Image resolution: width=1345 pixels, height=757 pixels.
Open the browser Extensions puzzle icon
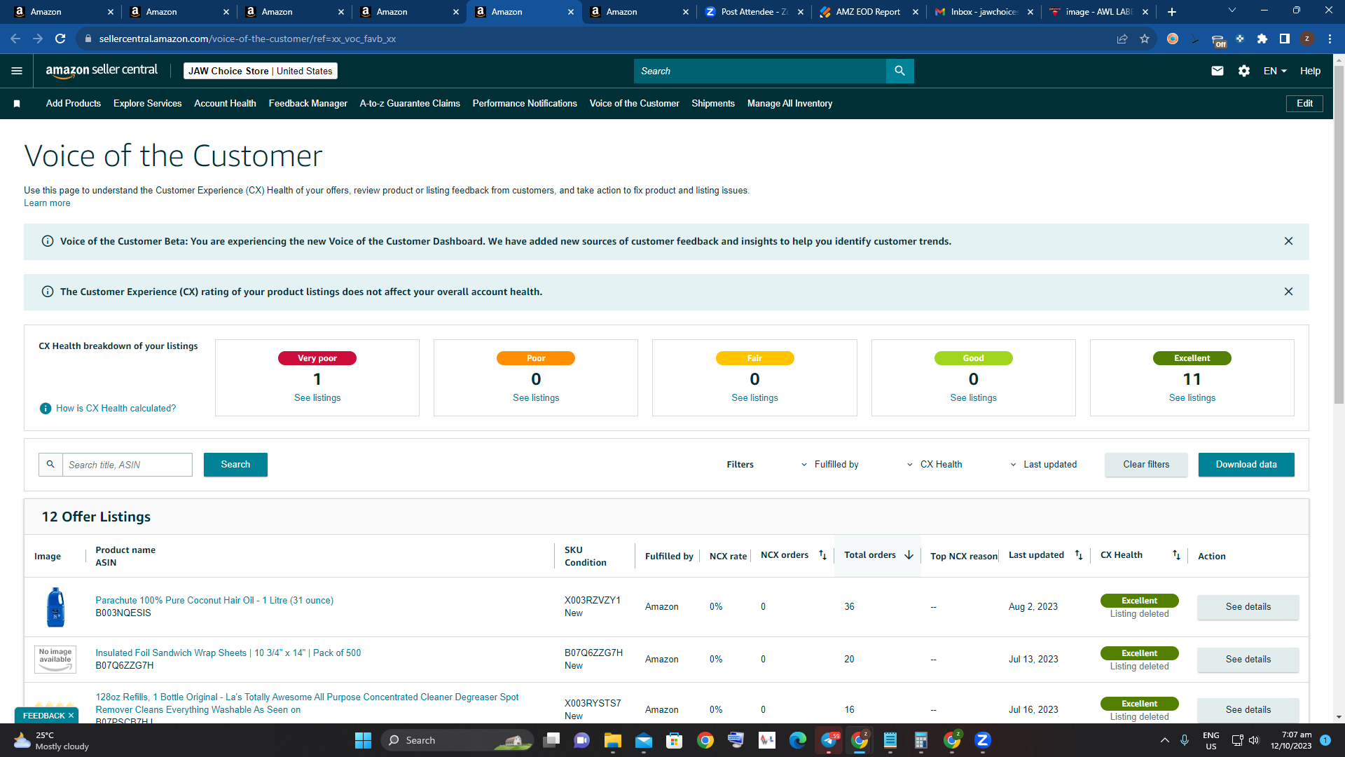click(1262, 39)
